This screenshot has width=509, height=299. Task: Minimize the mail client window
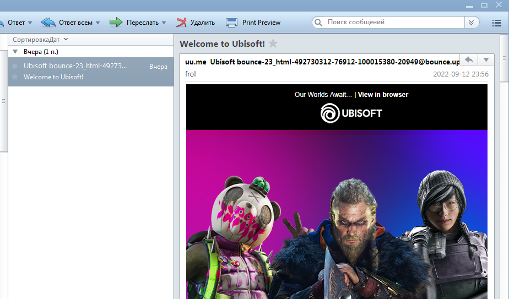469,6
